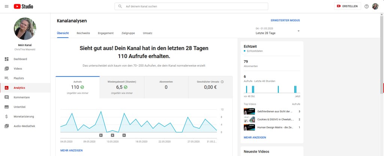384x156 pixels.
Task: Open Audio-Mediathek in sidebar
Action: pos(24,126)
